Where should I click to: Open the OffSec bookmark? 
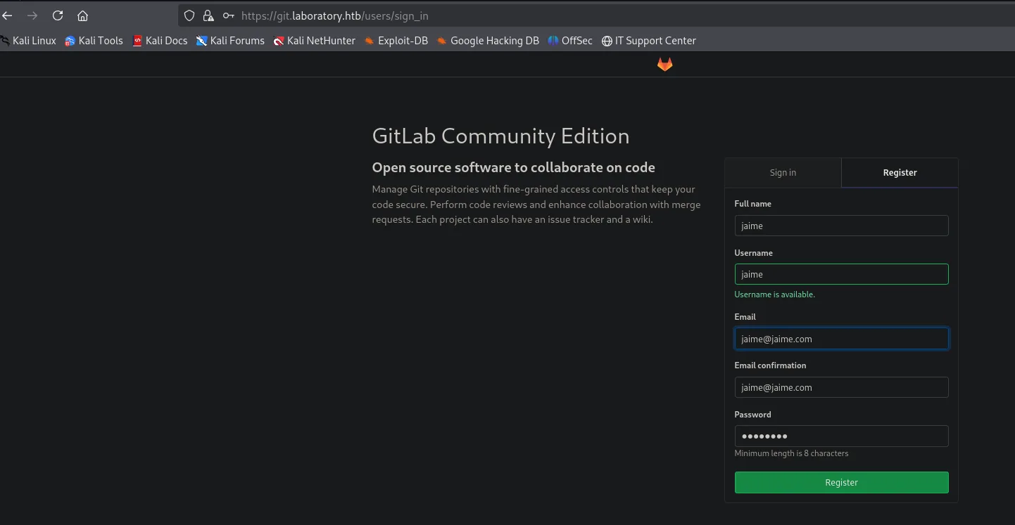click(570, 41)
